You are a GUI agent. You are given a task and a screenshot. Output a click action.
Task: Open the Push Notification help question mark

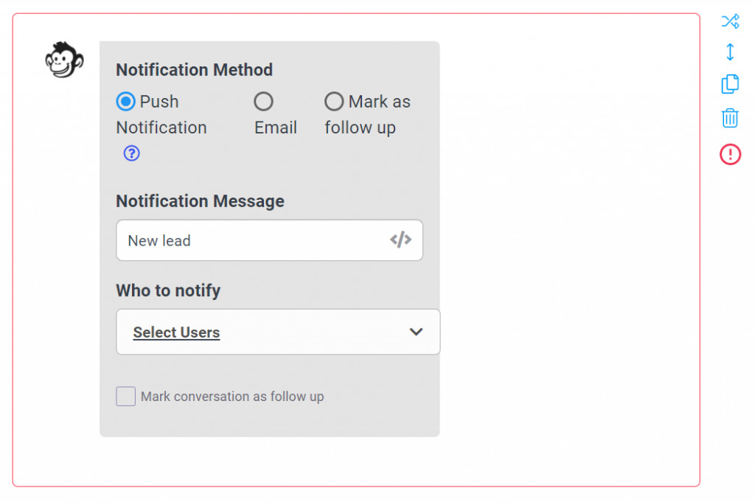pos(132,153)
